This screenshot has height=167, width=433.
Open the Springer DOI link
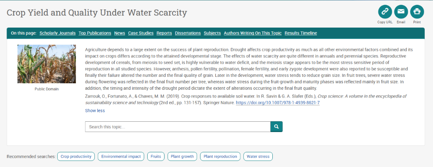click(x=278, y=103)
